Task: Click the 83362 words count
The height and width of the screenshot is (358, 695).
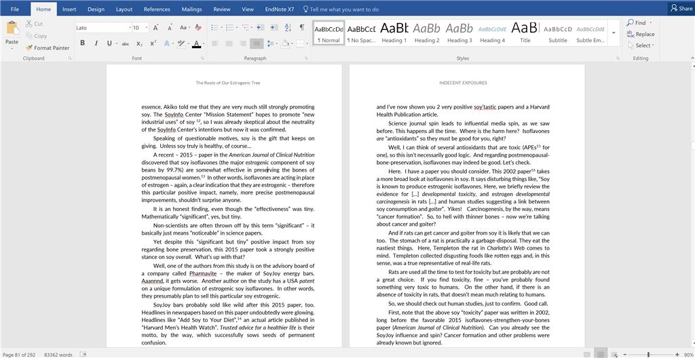Action: (58, 355)
